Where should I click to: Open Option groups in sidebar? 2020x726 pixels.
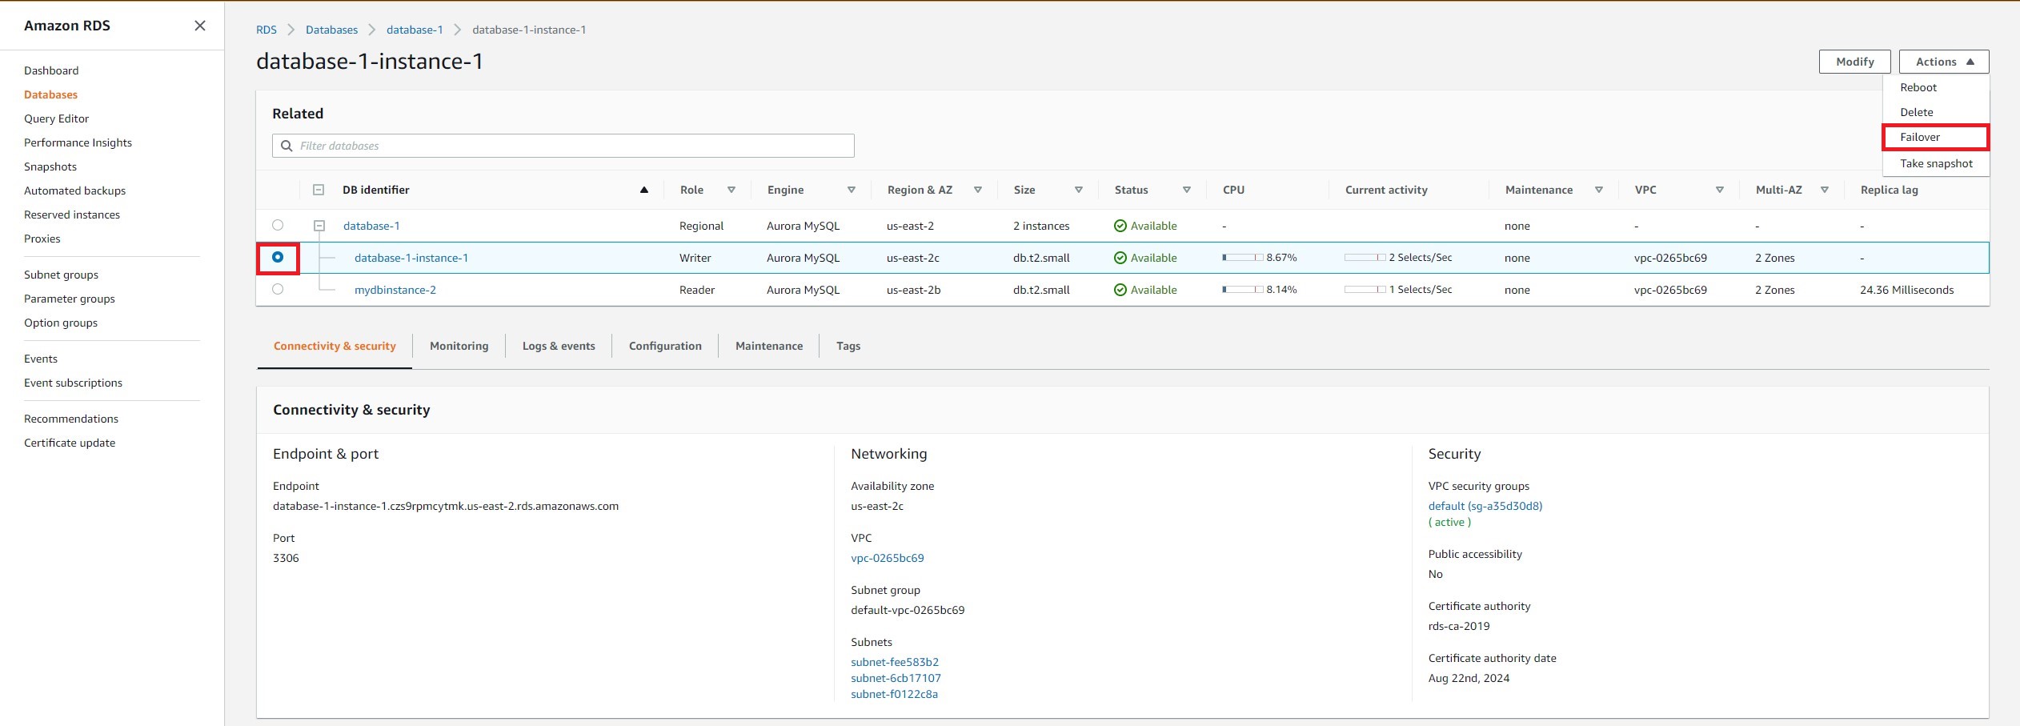pos(61,323)
